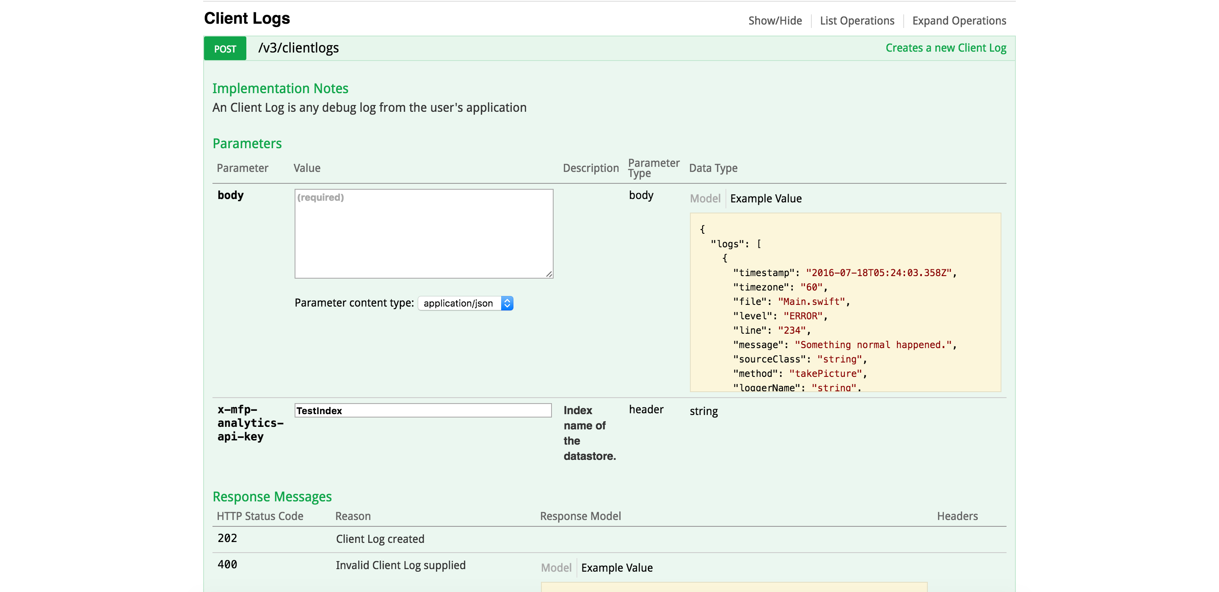Click the blue arrows of application/json select

click(507, 303)
